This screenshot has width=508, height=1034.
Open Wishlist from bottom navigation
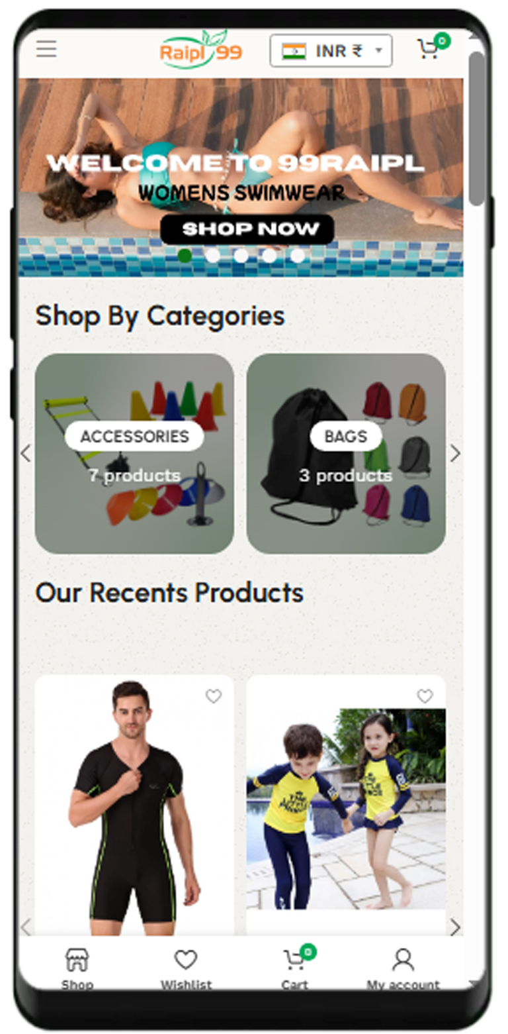(186, 968)
